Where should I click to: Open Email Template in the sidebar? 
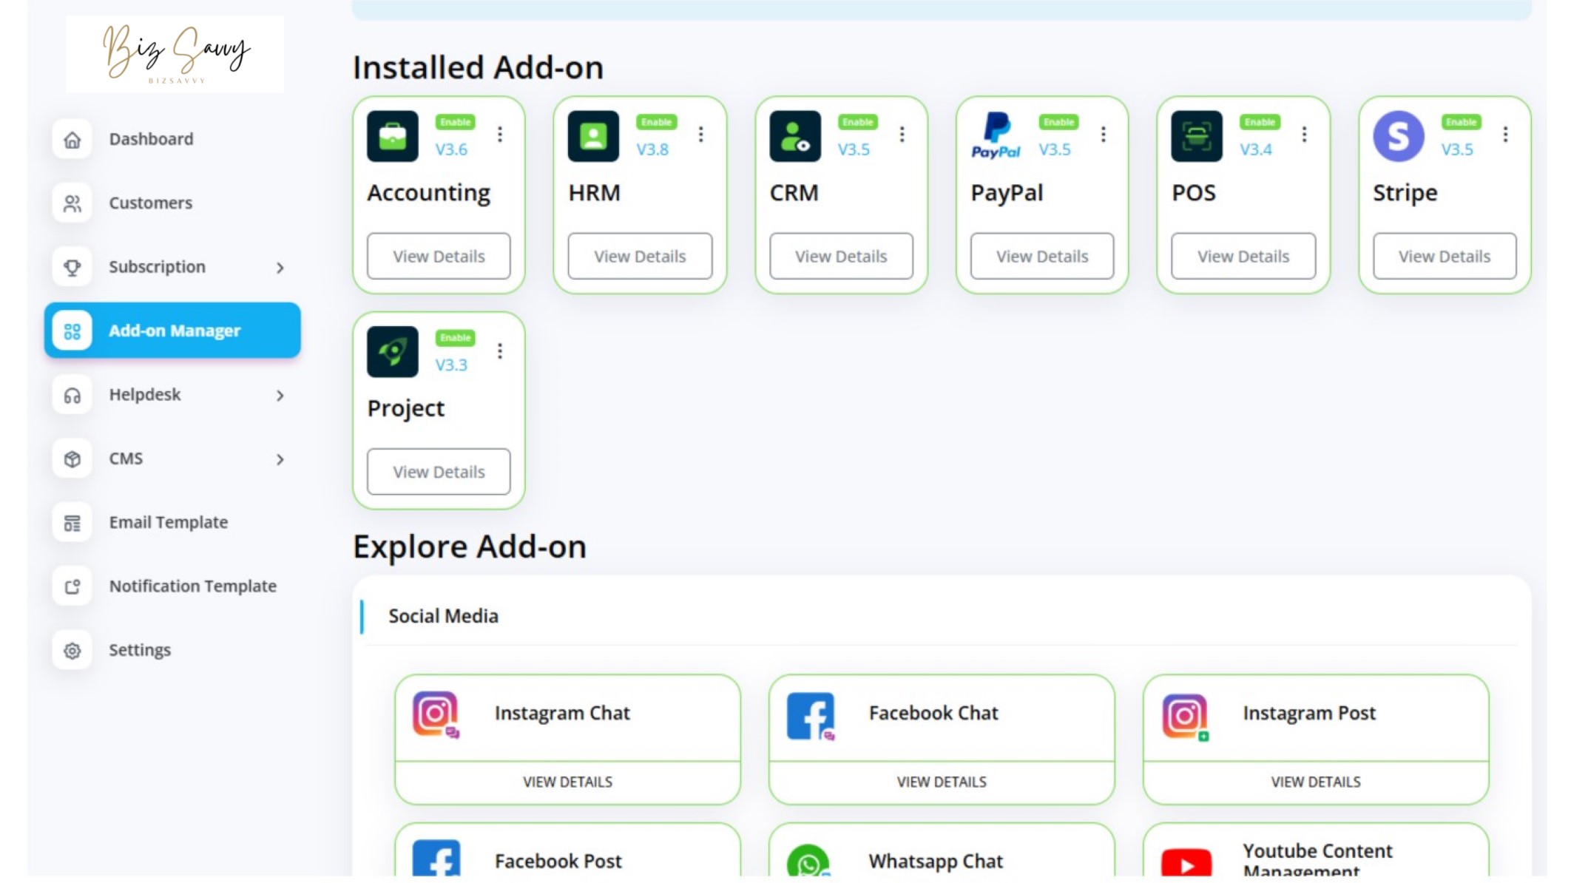172,523
